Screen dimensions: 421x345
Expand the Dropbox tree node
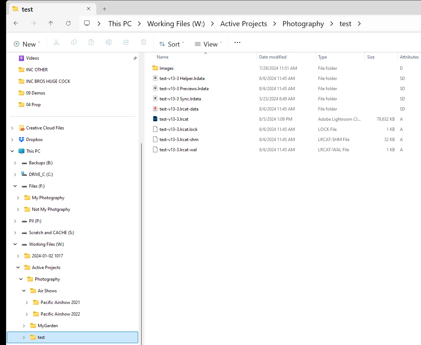click(12, 140)
